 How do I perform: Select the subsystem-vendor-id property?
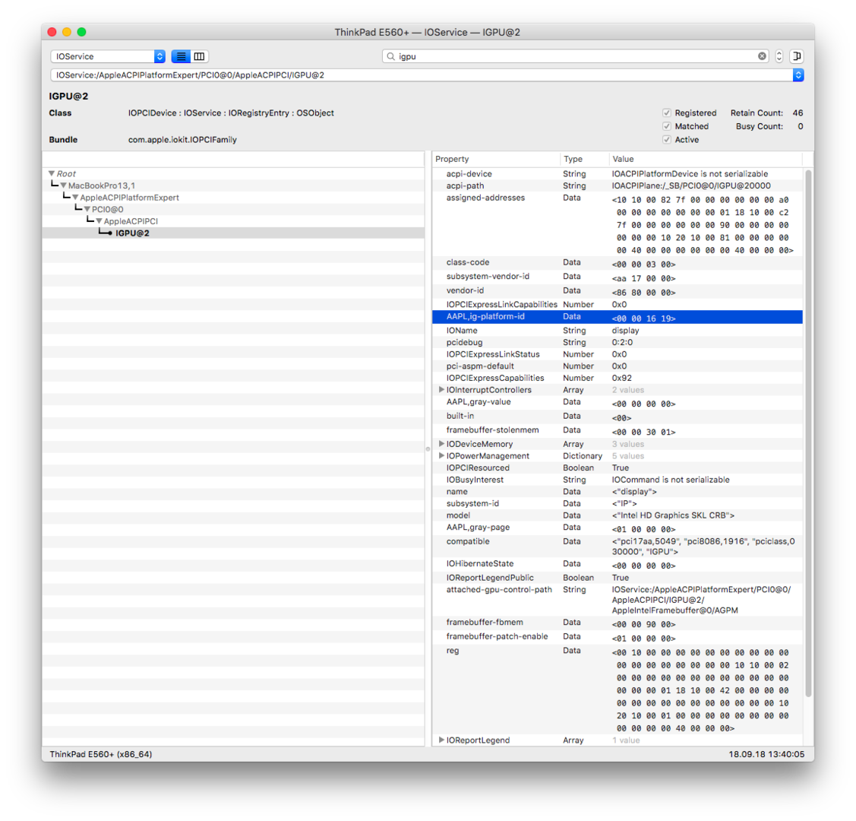tap(617, 277)
